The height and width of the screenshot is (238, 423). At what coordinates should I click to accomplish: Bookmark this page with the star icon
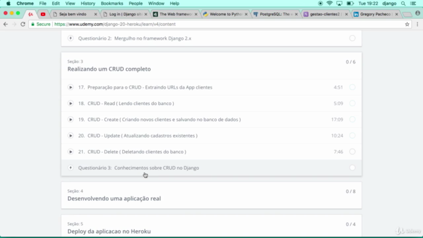pos(407,24)
